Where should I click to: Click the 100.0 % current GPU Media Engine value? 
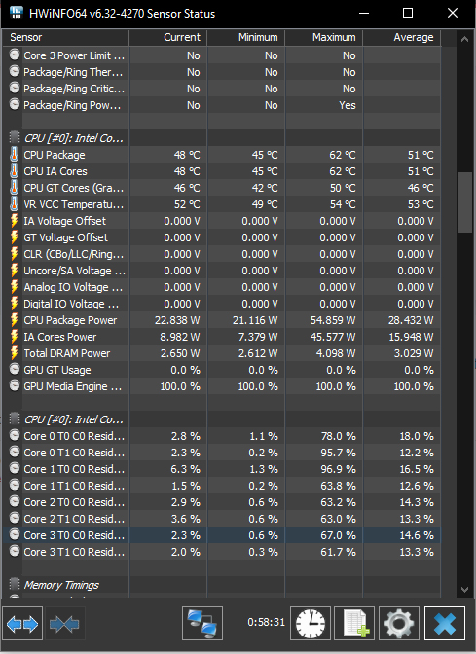180,386
